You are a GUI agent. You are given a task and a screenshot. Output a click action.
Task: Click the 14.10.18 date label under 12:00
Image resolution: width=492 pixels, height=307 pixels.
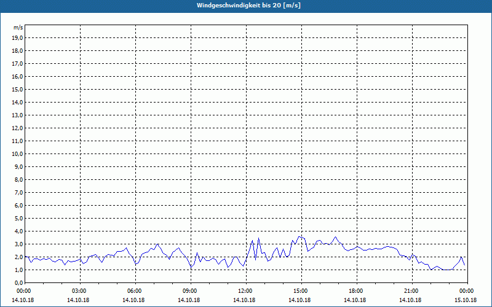(245, 300)
